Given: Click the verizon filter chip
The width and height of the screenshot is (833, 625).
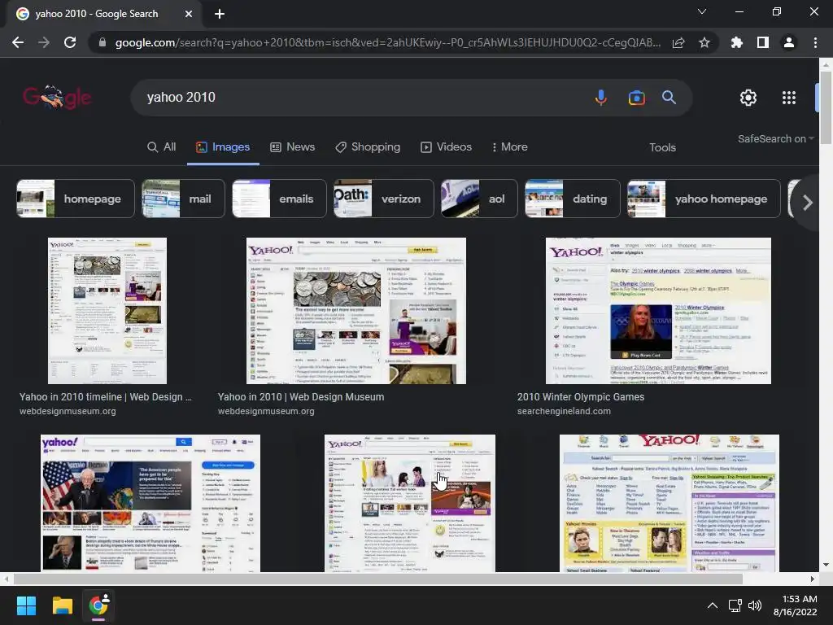Looking at the screenshot, I should pos(384,199).
